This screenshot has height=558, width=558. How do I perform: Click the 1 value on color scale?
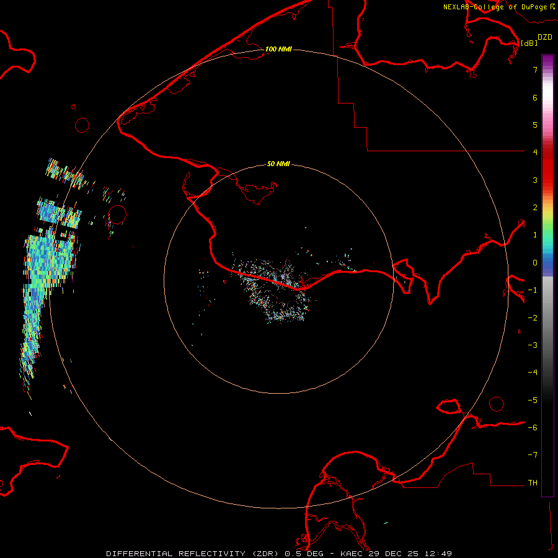535,235
